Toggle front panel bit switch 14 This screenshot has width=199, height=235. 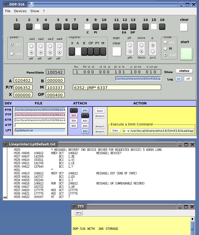click(145, 27)
